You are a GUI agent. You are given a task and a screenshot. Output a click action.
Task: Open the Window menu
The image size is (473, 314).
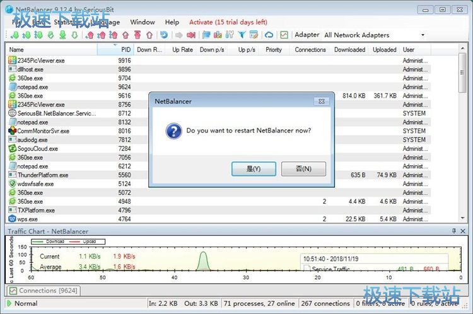click(x=143, y=22)
